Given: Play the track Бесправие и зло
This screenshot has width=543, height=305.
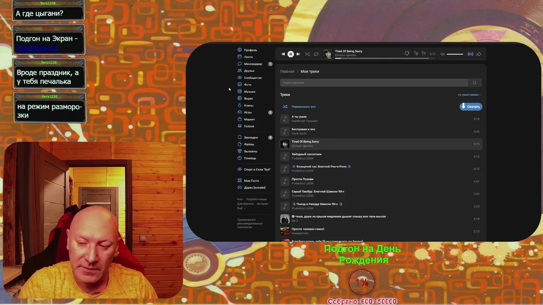Looking at the screenshot, I should pyautogui.click(x=381, y=131).
